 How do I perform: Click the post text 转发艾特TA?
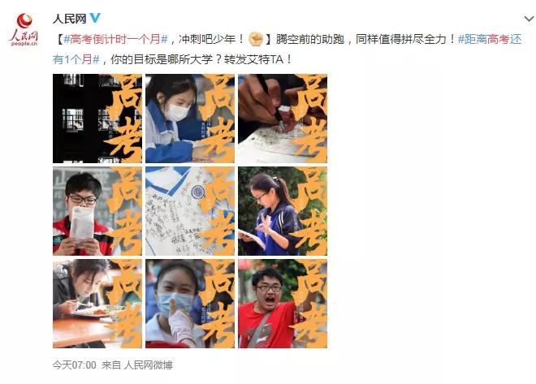tap(253, 59)
